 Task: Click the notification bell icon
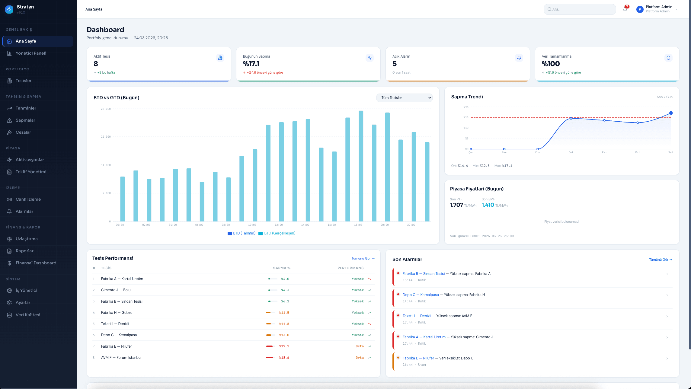pos(625,9)
